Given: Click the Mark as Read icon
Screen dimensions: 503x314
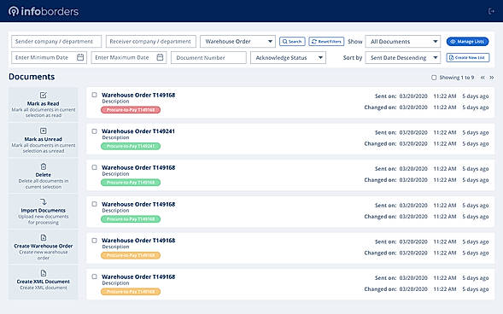Looking at the screenshot, I should [x=44, y=95].
